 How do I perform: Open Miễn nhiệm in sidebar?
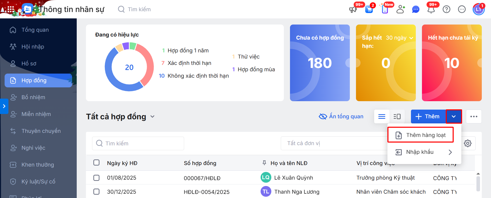[x=38, y=114]
